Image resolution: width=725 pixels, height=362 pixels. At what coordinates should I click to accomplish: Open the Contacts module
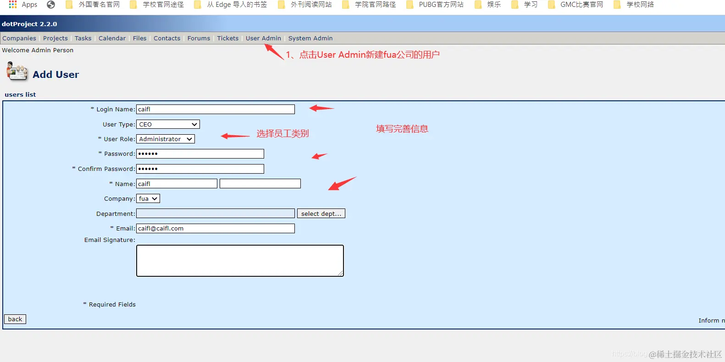coord(167,38)
